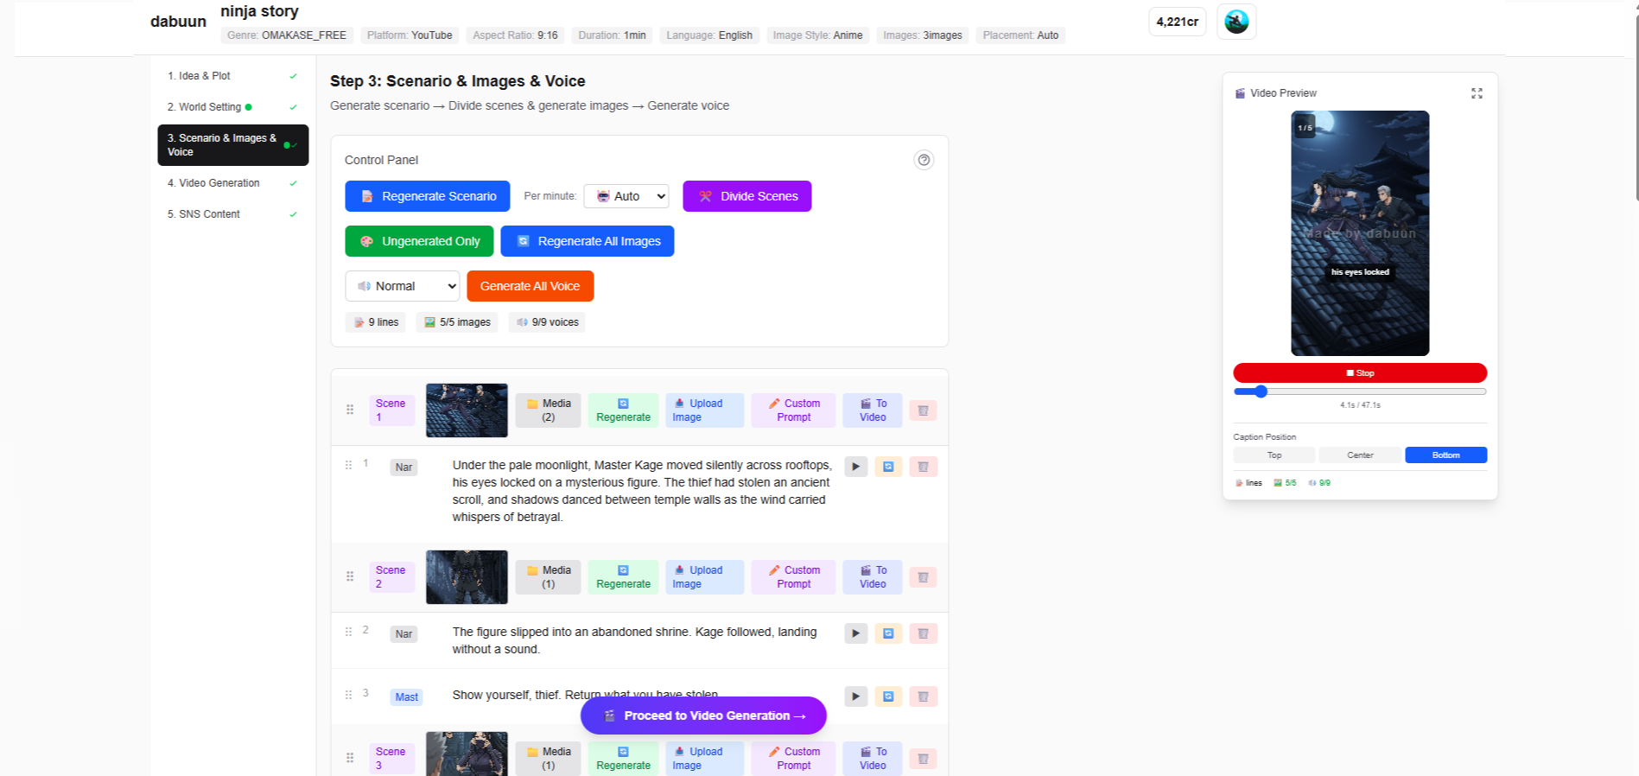
Task: Go to step 1. Idea & Plot
Action: 232,76
